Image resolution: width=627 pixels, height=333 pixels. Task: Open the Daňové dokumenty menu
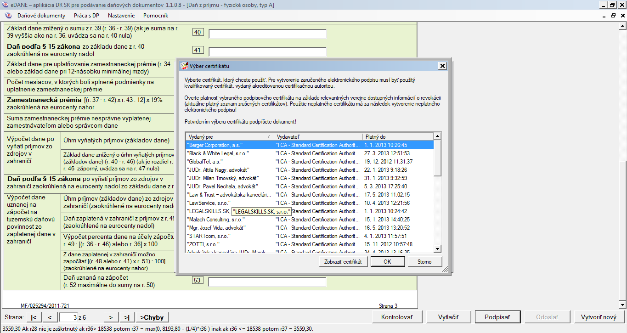click(41, 16)
